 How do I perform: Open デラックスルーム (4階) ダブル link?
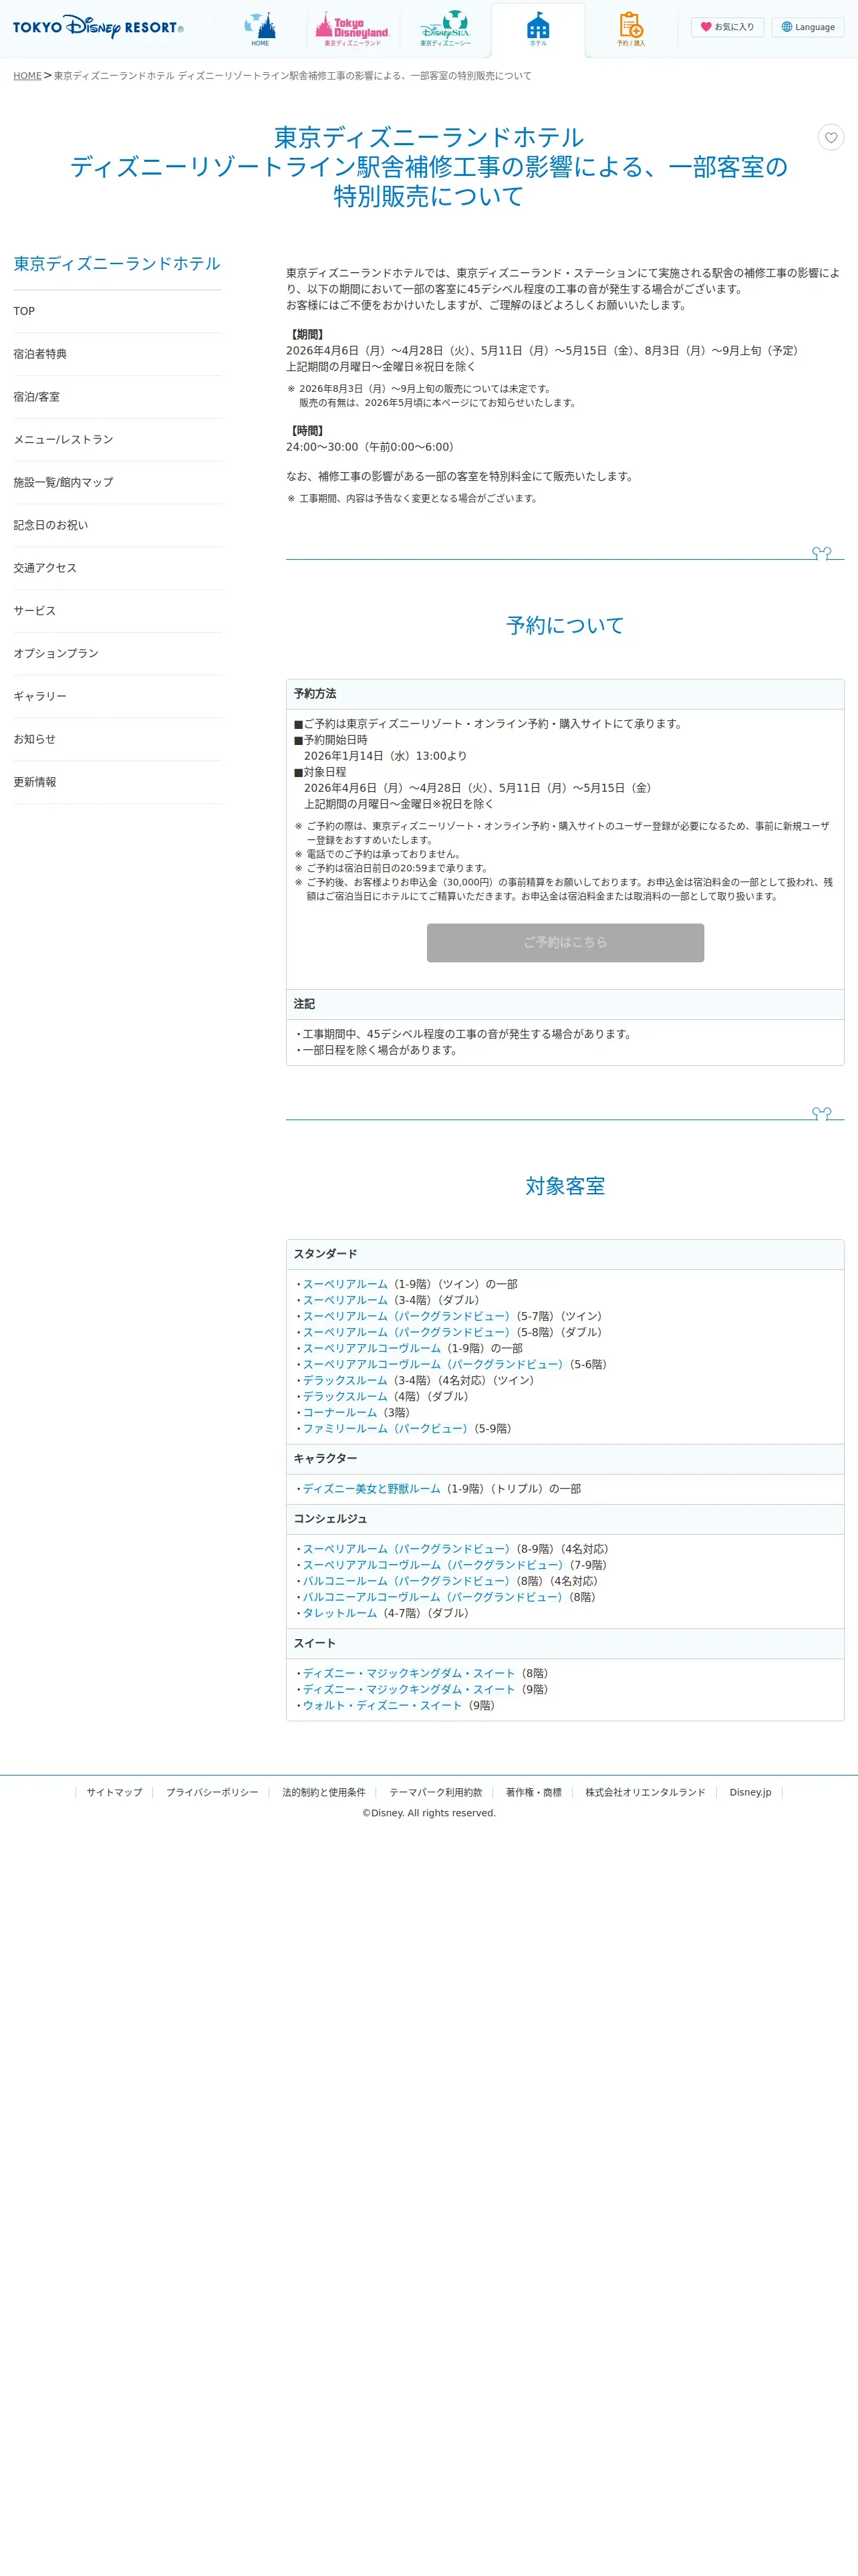345,1396
